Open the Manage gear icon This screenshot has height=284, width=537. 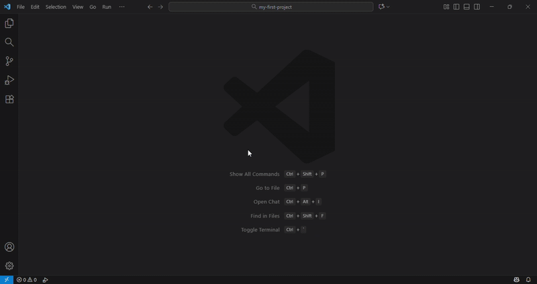pos(9,266)
